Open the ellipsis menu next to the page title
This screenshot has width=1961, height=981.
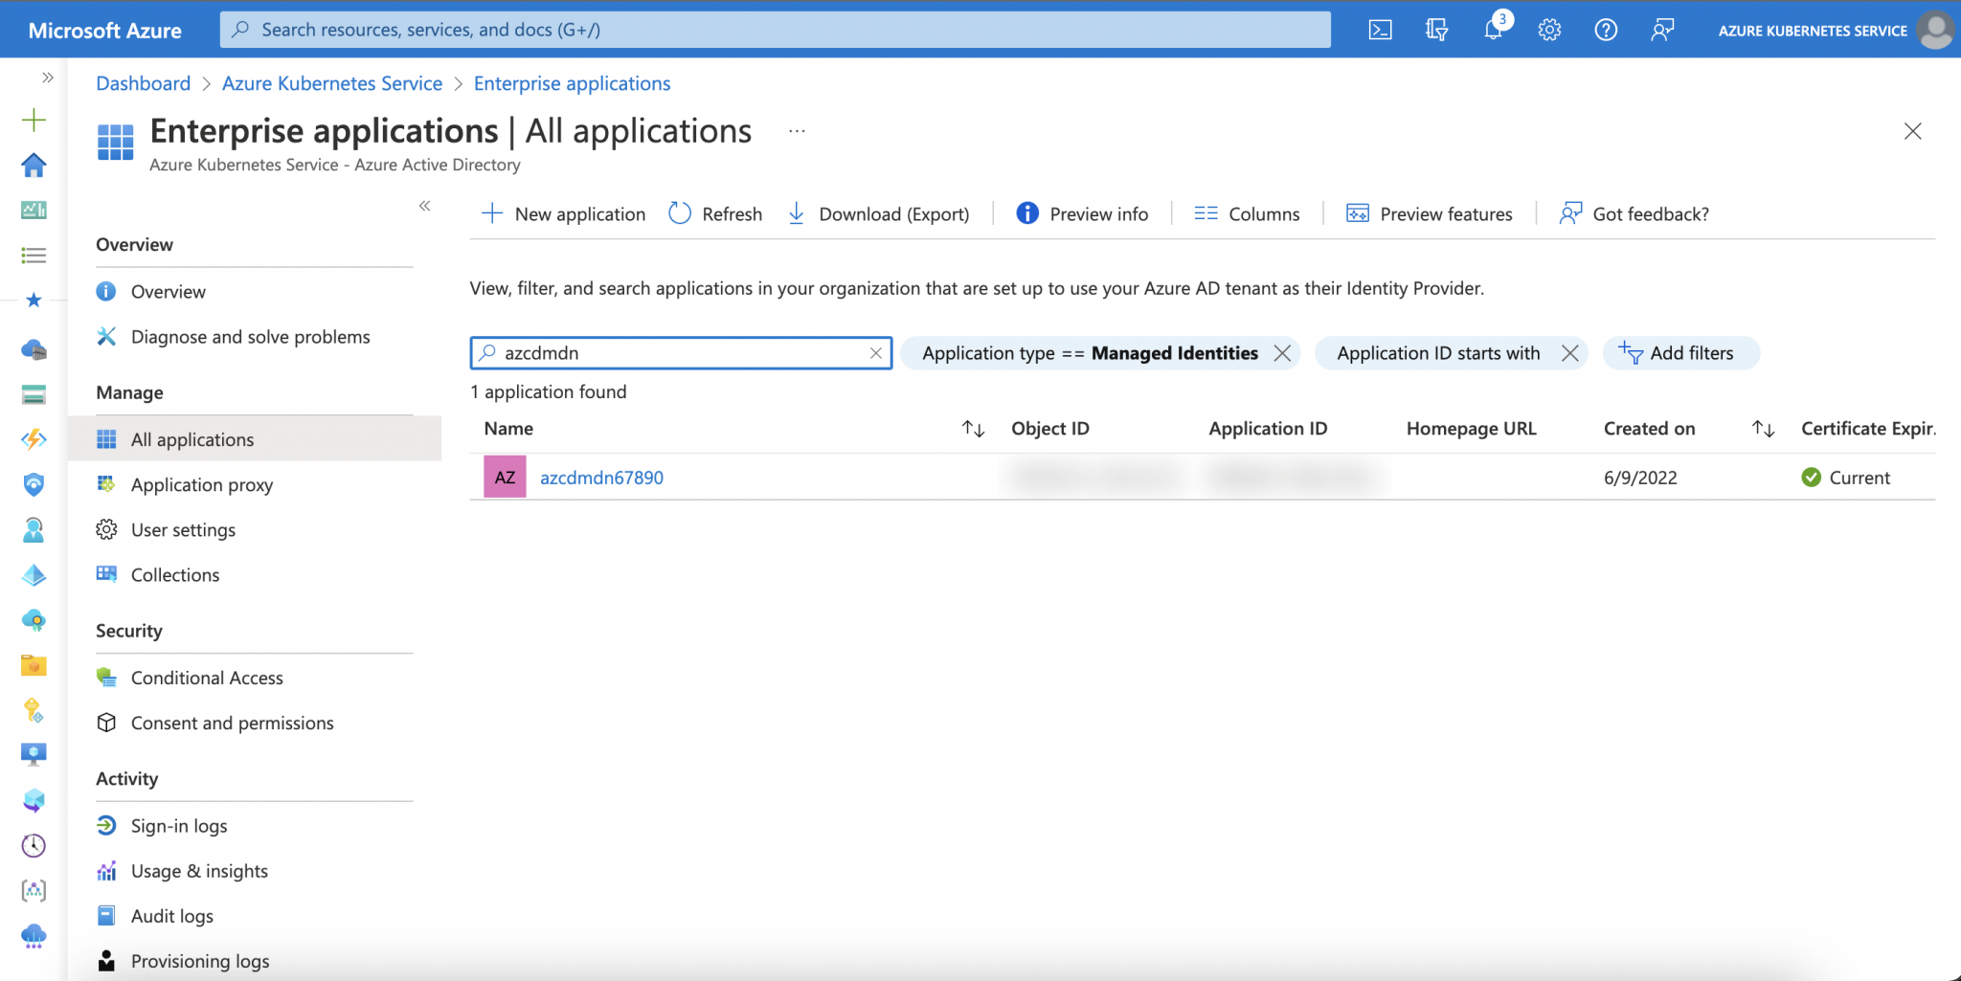[x=796, y=131]
